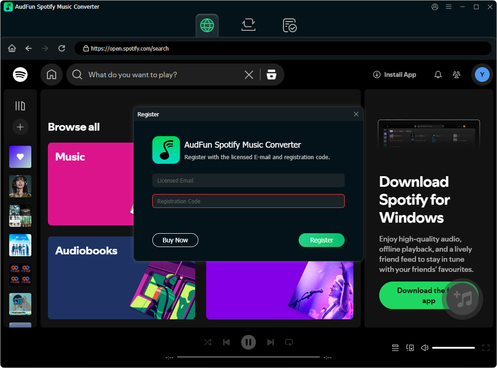Toggle shuffle playback
This screenshot has height=368, width=497.
point(208,342)
